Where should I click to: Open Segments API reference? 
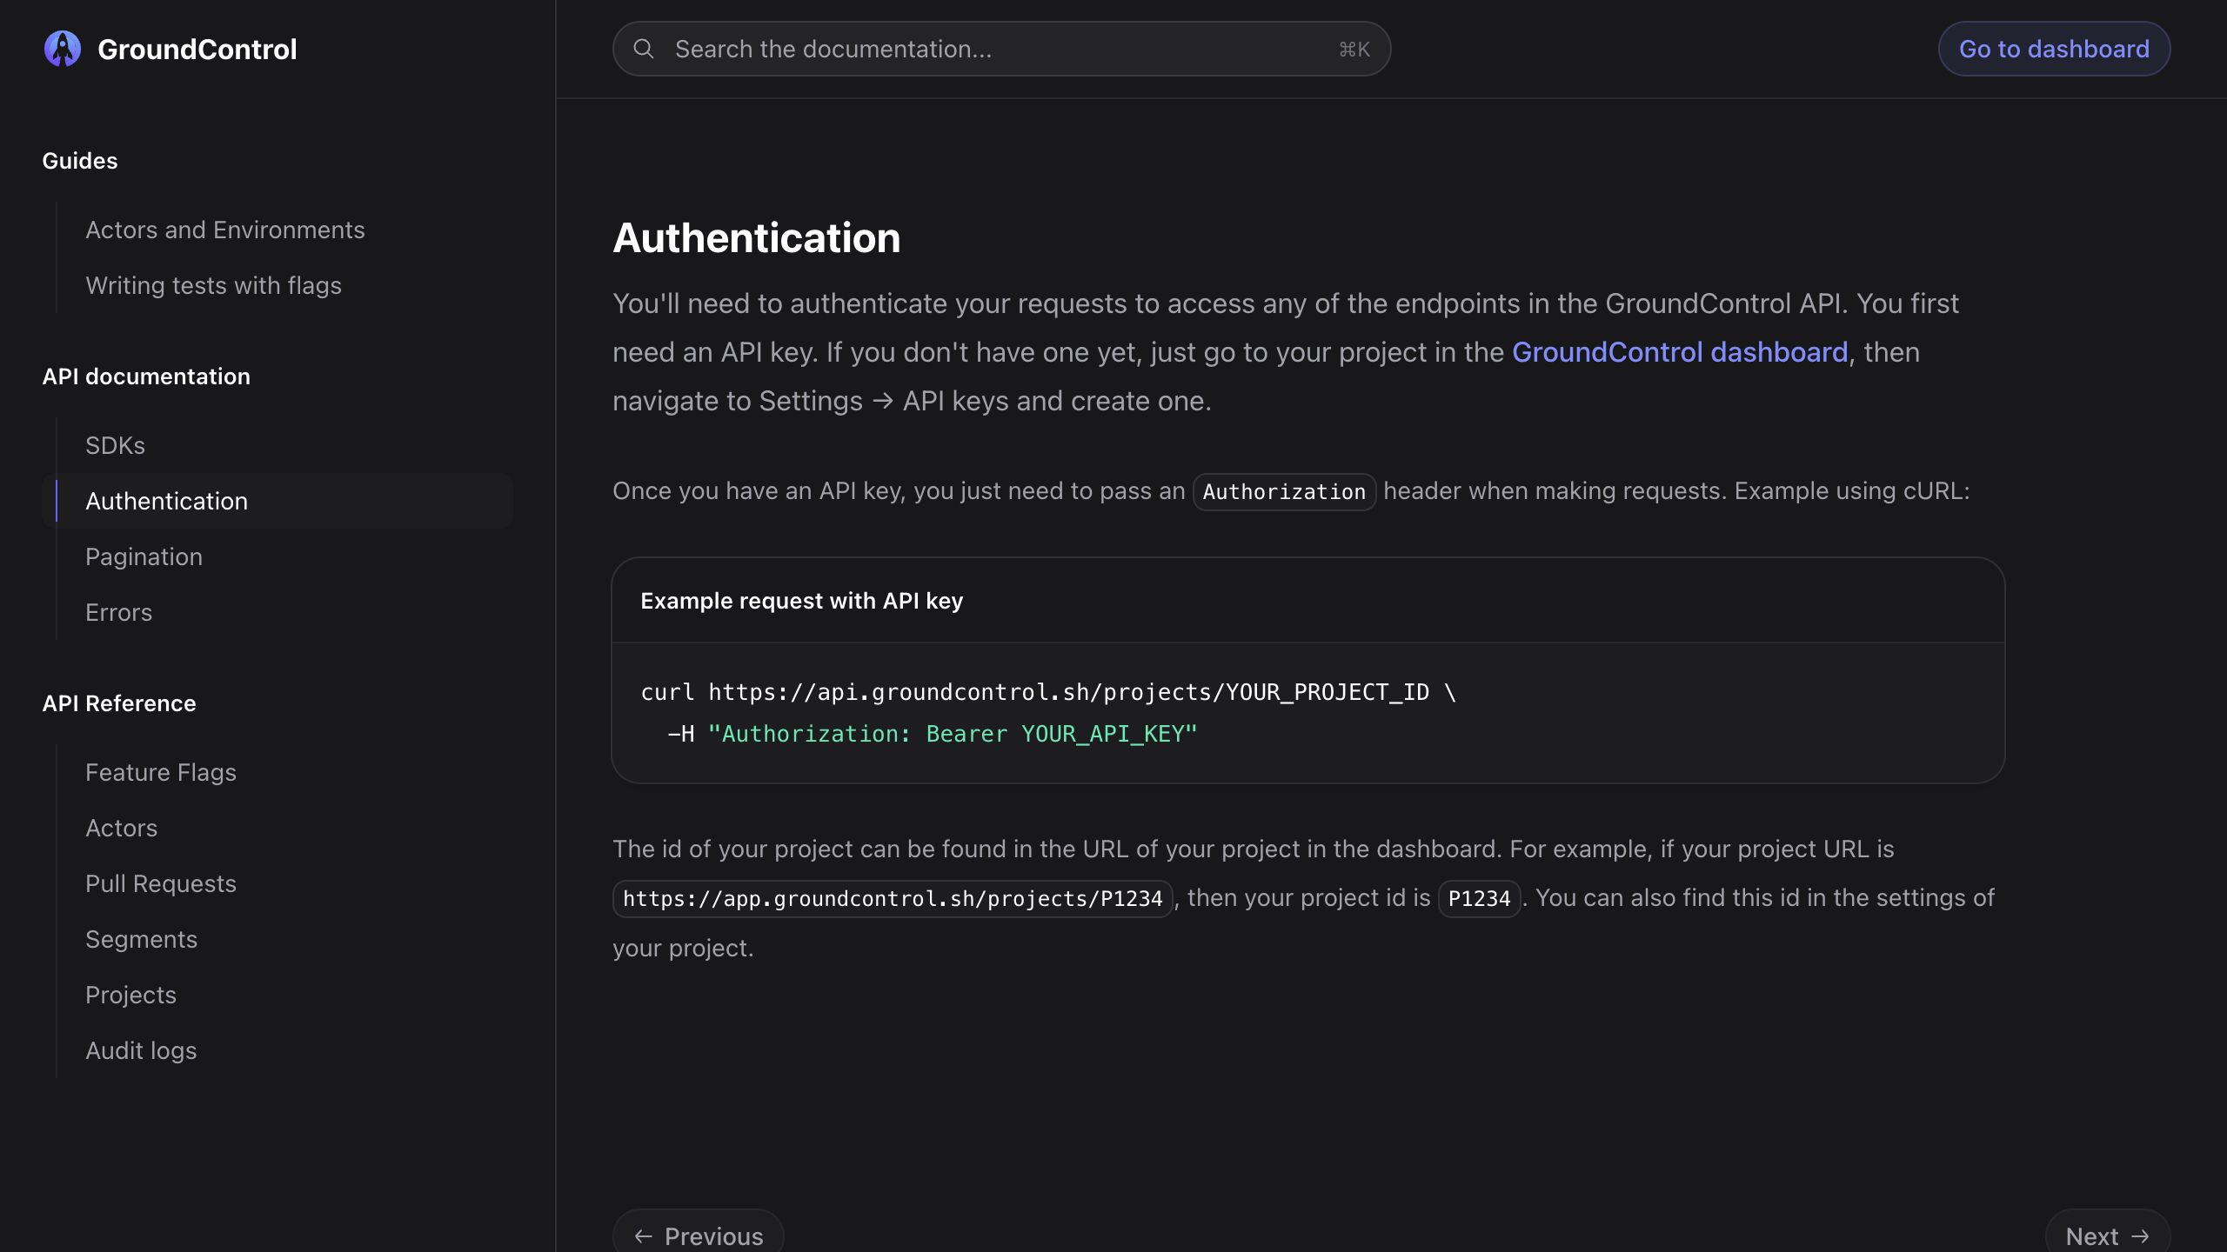coord(141,939)
